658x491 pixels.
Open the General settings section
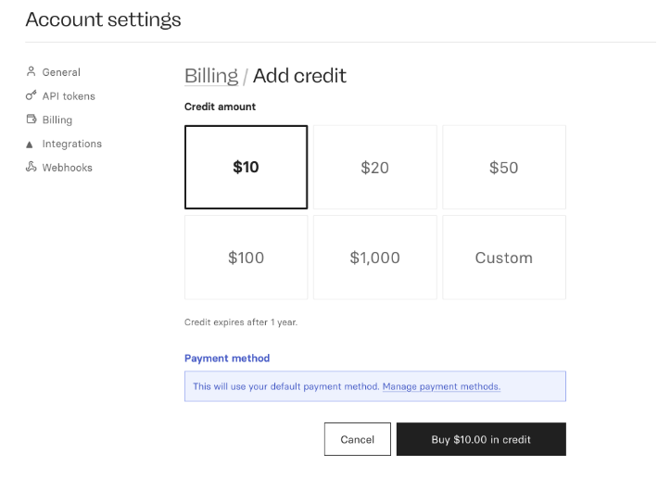[61, 72]
